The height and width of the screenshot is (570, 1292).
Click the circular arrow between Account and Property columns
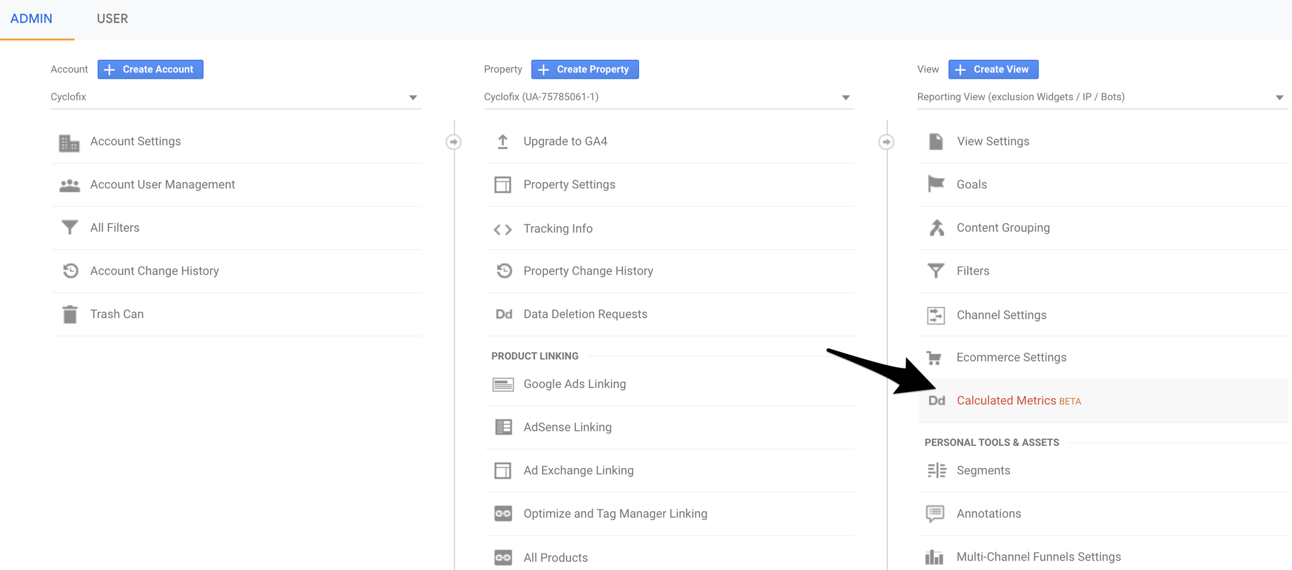454,142
